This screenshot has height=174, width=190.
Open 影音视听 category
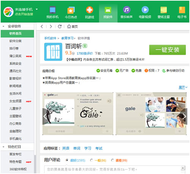click(16, 78)
